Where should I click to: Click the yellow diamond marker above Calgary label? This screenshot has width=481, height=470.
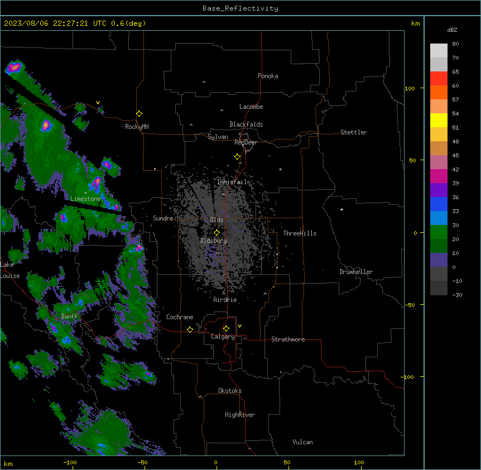(x=226, y=329)
